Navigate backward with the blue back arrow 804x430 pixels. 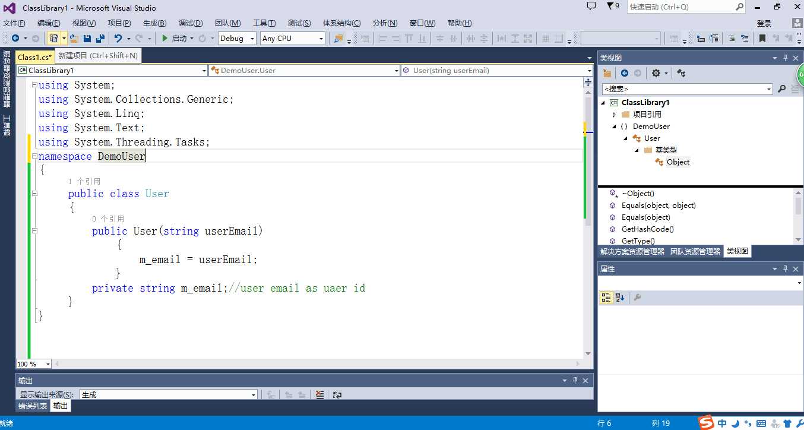pyautogui.click(x=15, y=38)
